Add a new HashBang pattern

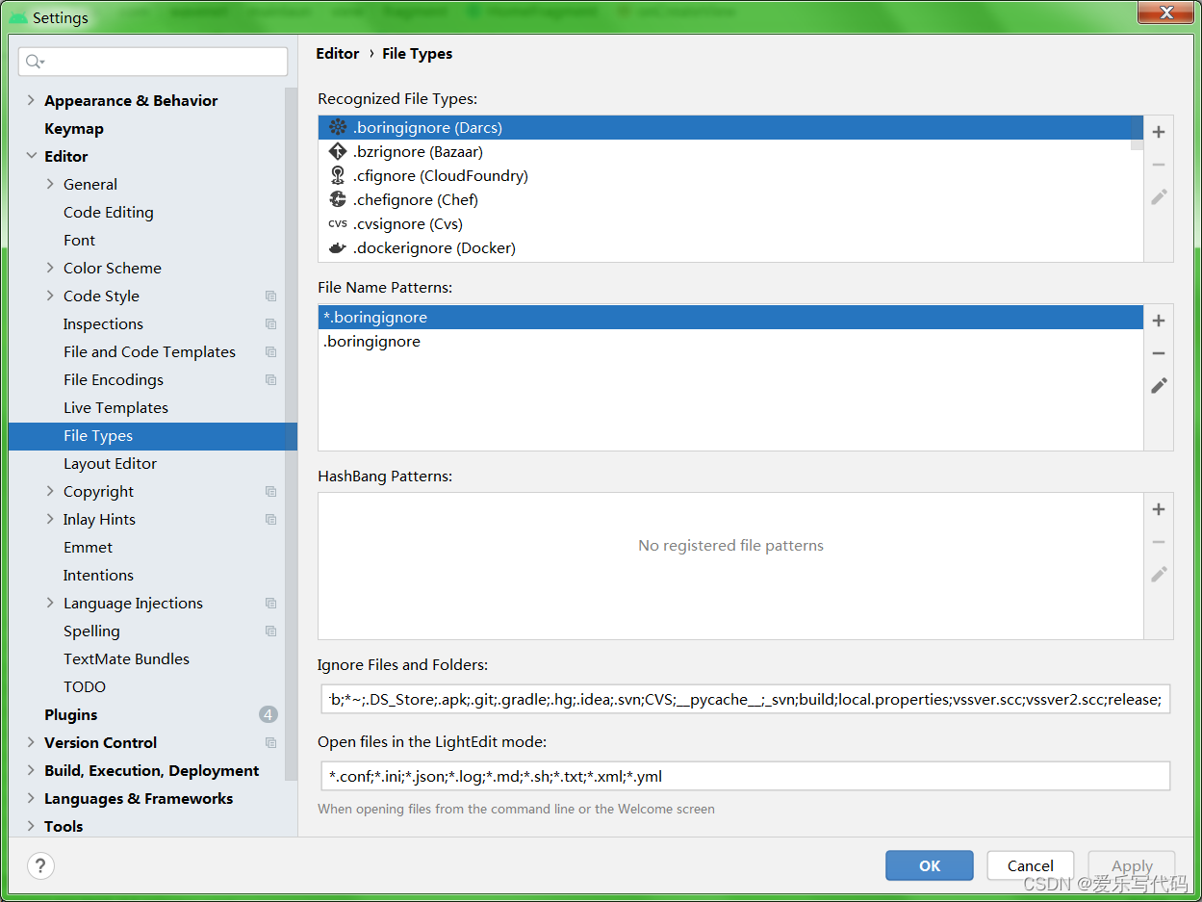[1159, 509]
